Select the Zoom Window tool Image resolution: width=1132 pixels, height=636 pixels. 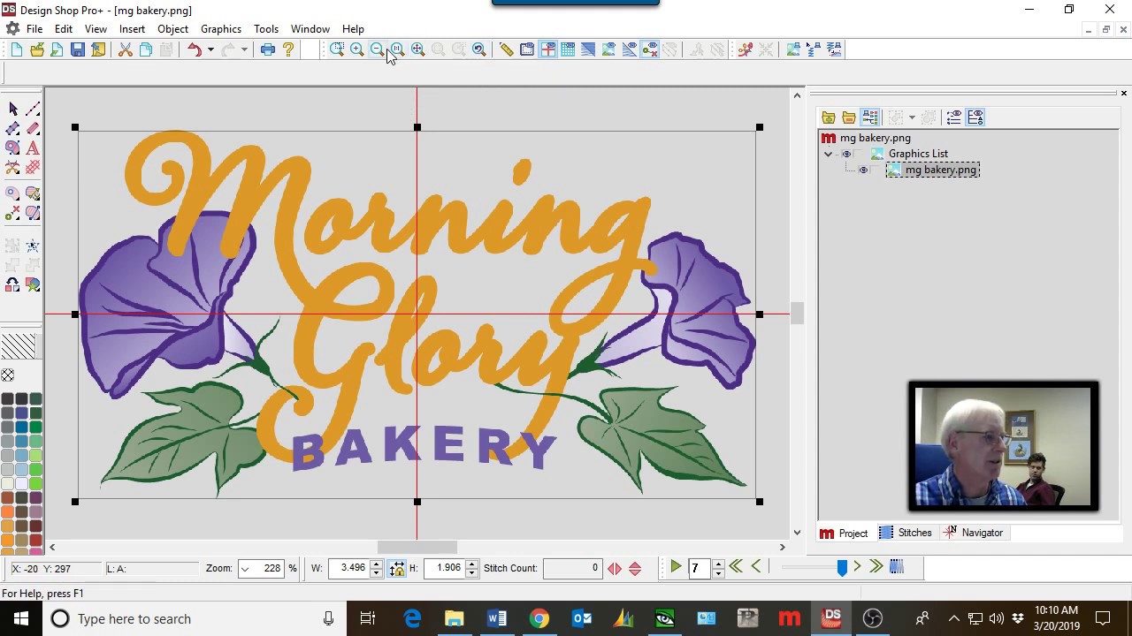click(337, 49)
